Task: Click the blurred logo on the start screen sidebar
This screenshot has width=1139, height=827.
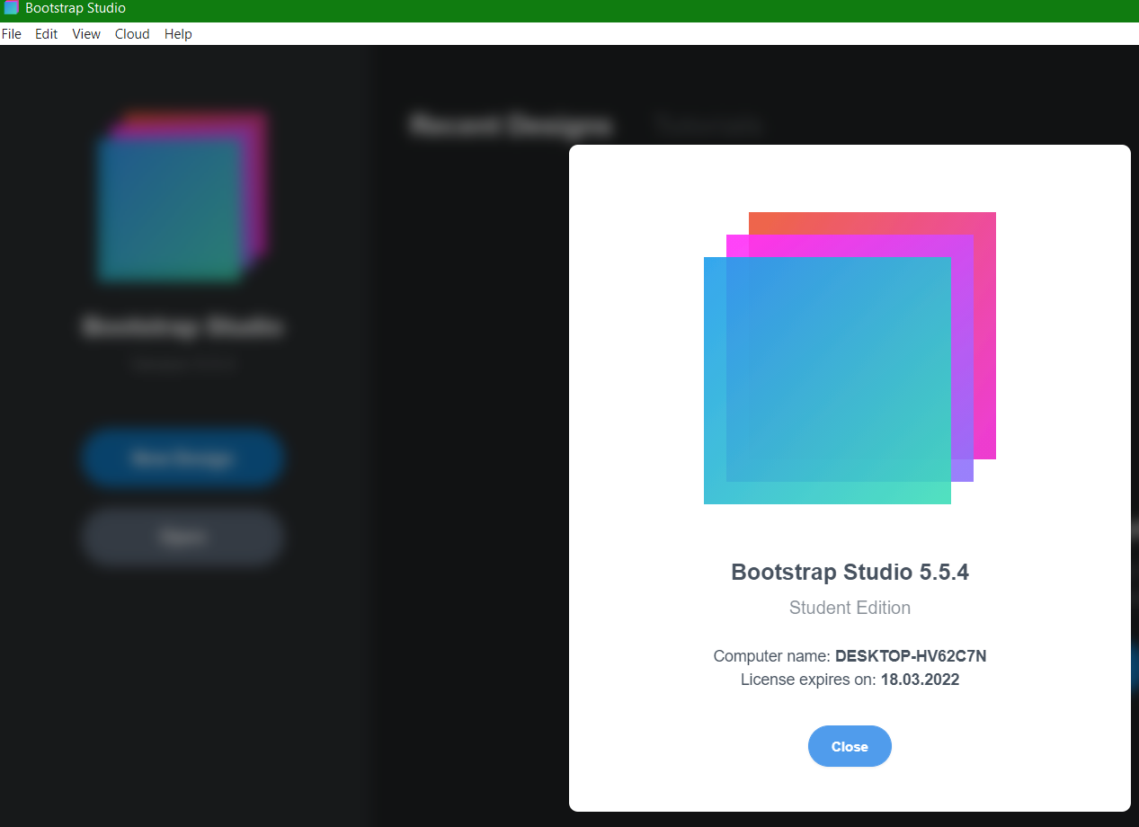Action: pos(182,196)
